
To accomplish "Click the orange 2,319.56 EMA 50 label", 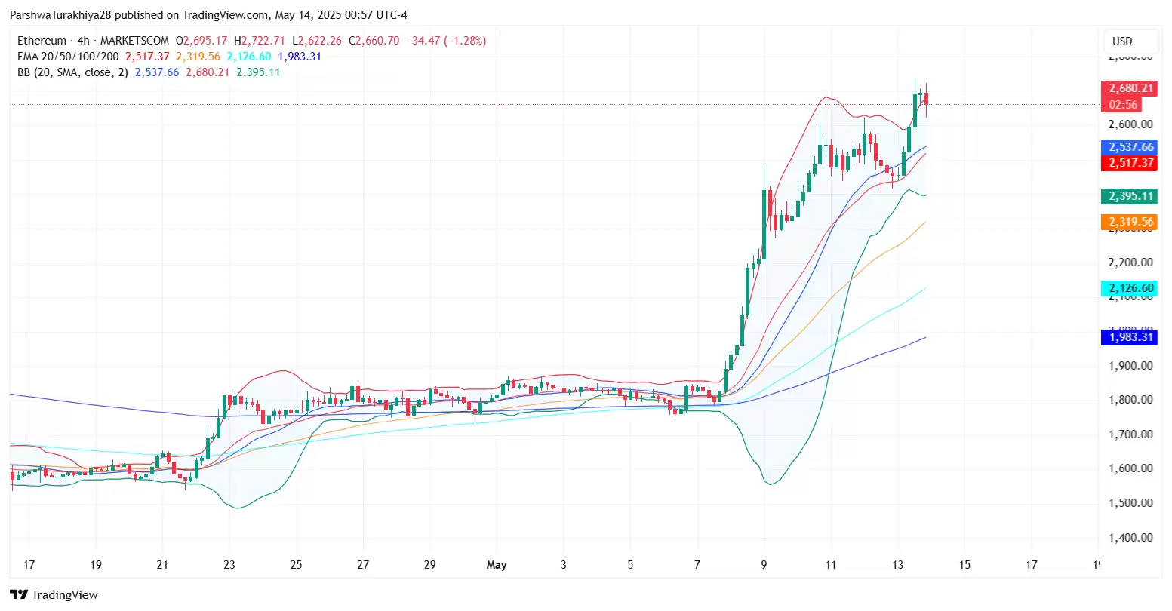I will pyautogui.click(x=1130, y=222).
